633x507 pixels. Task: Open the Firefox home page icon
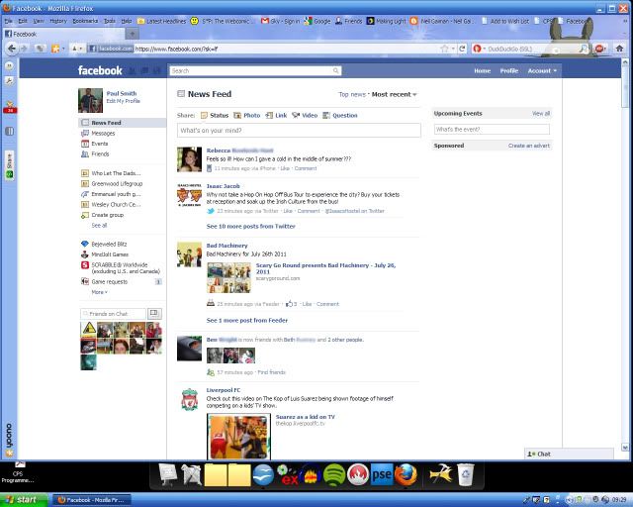[x=620, y=49]
